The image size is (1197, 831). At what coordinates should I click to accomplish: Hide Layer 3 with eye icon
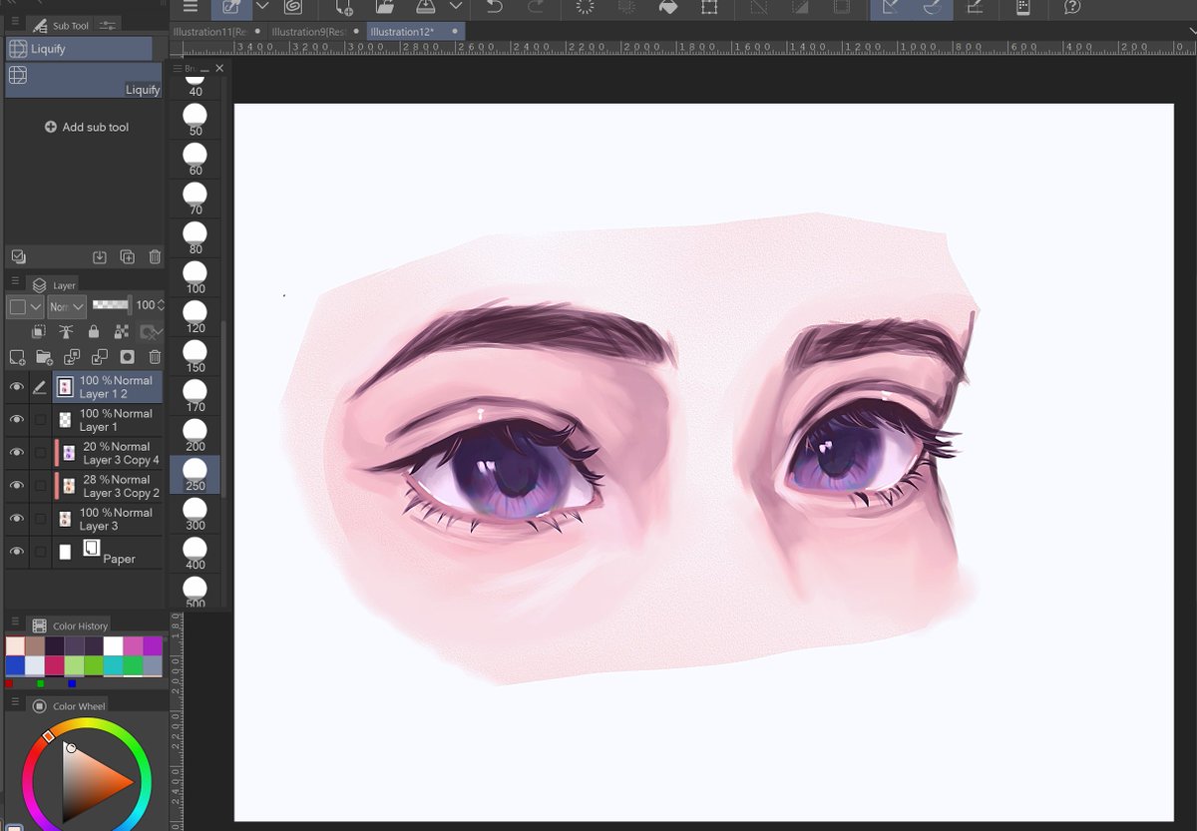point(16,519)
